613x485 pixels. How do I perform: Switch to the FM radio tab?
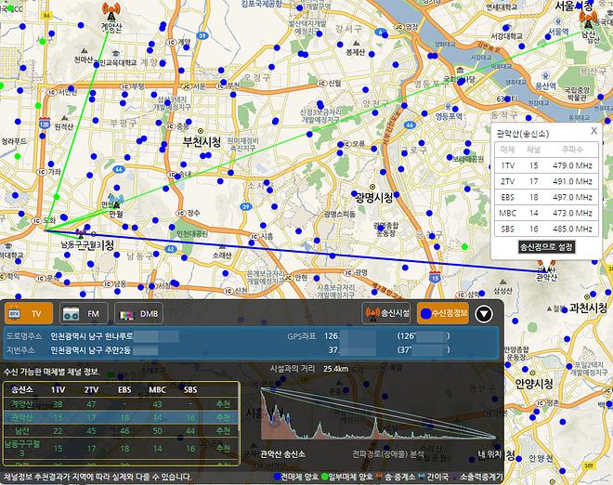(85, 314)
